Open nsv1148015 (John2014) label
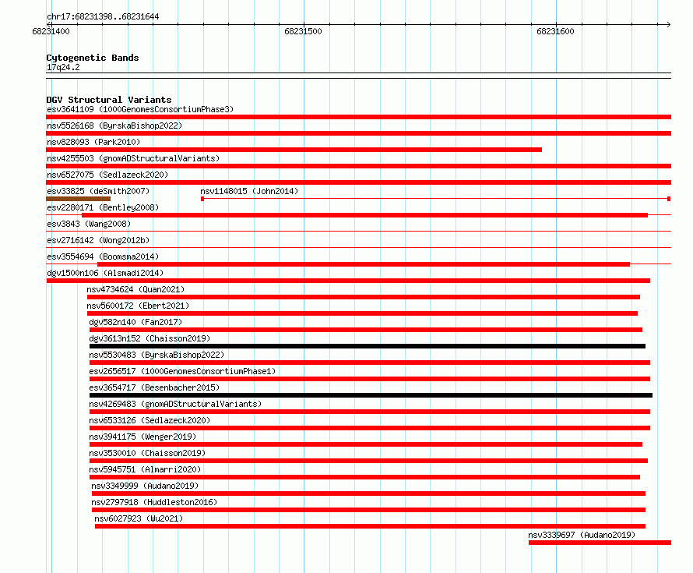Screen dimensions: 693x573 pyautogui.click(x=249, y=191)
